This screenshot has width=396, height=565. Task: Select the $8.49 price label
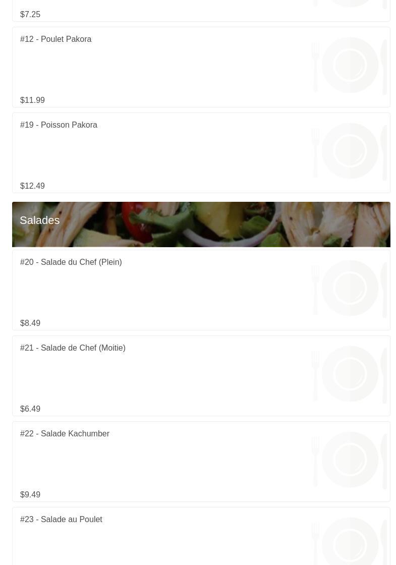tap(30, 323)
